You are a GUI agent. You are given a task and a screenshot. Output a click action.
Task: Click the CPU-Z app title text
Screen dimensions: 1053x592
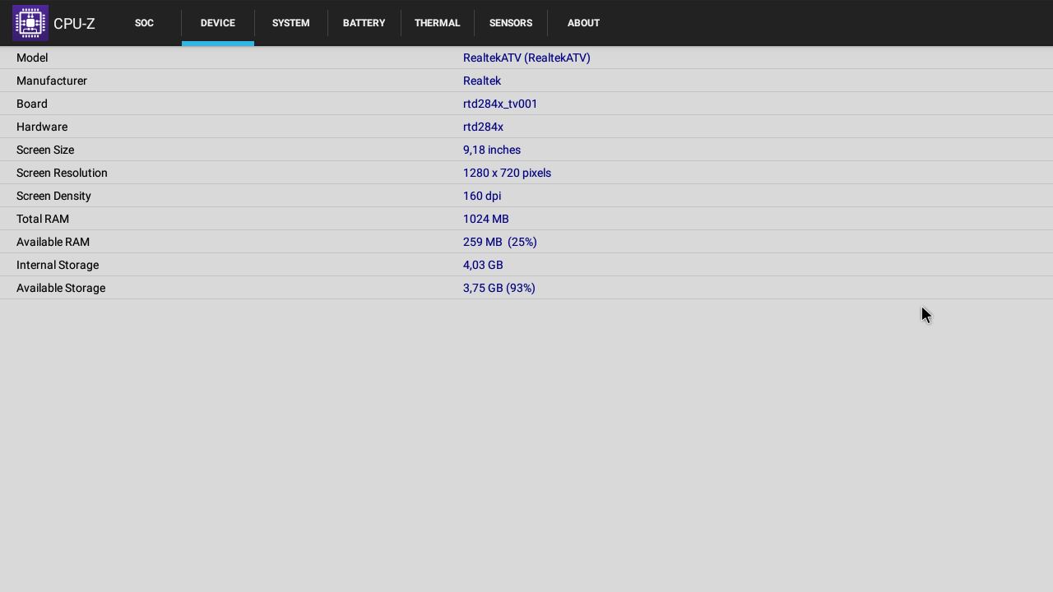tap(74, 24)
